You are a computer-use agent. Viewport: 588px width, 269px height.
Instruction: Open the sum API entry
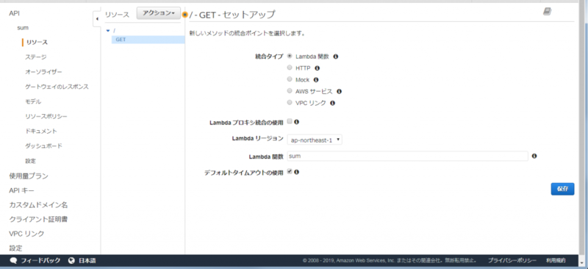point(23,28)
